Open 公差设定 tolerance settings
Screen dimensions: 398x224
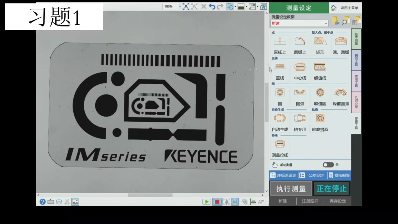(312, 175)
